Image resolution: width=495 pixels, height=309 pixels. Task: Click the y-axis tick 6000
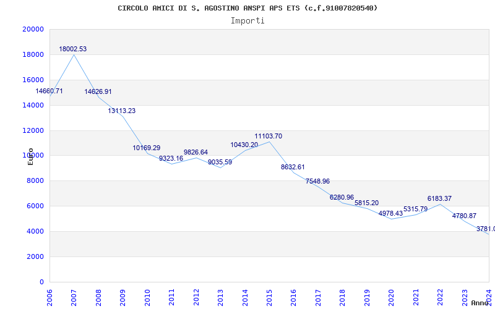(35, 206)
